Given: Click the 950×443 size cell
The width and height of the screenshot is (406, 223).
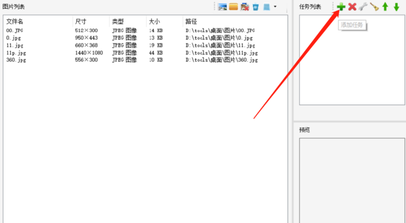Looking at the screenshot, I should pos(86,38).
